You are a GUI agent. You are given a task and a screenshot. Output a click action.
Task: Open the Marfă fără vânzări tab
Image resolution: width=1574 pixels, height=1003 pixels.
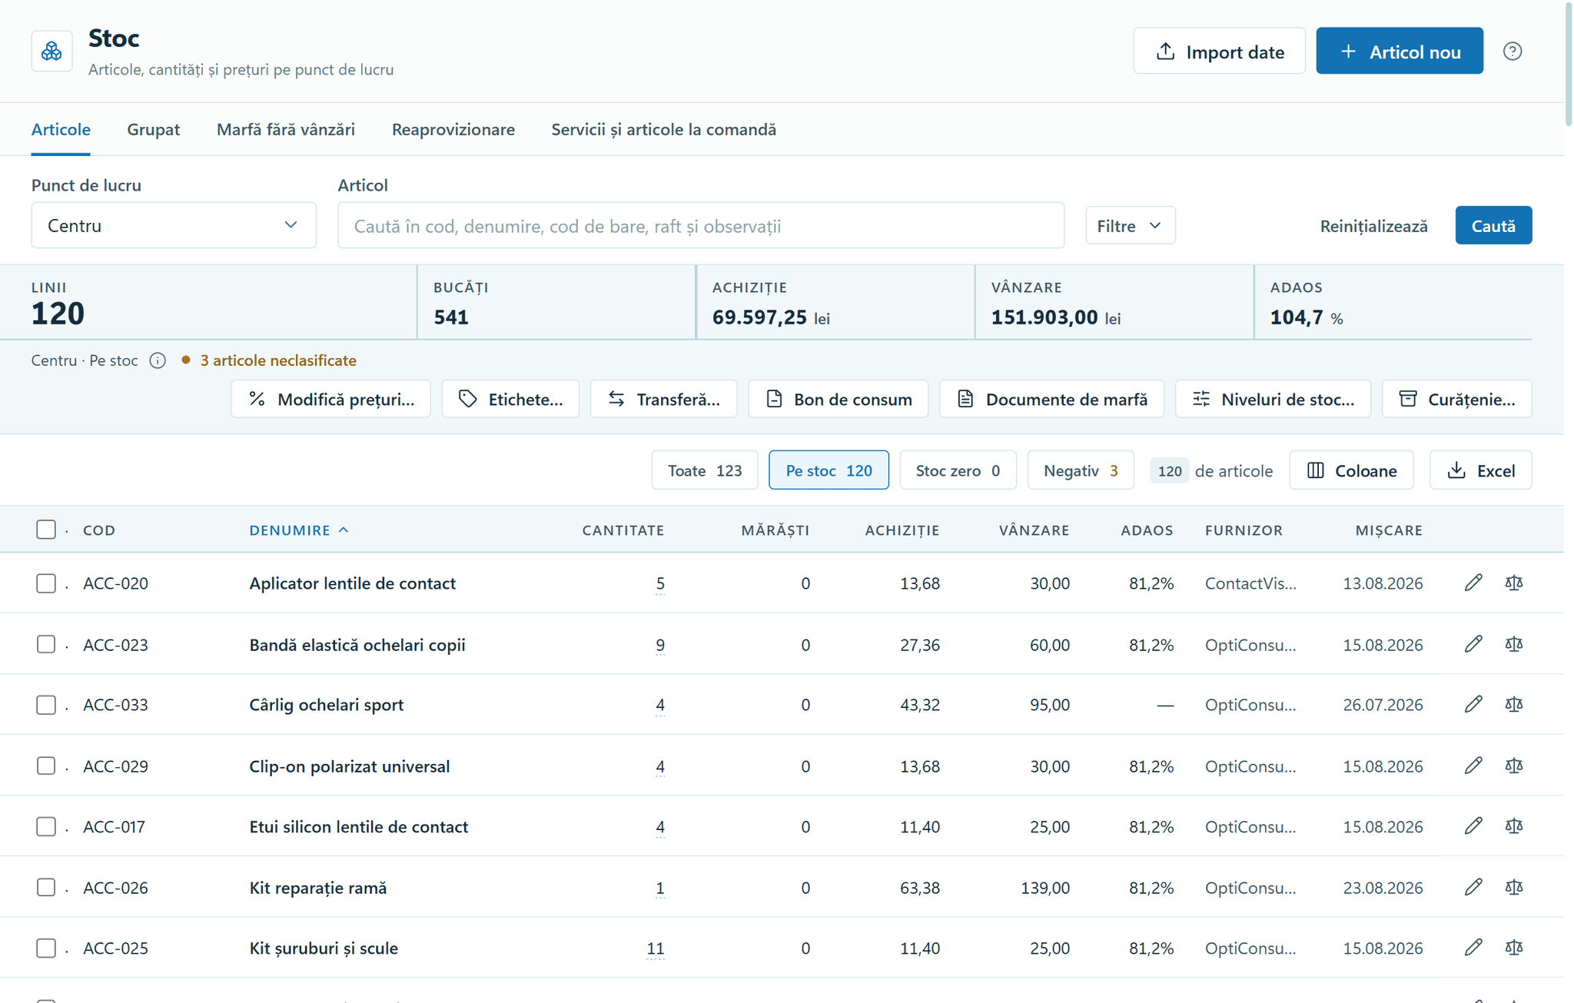[x=286, y=129]
